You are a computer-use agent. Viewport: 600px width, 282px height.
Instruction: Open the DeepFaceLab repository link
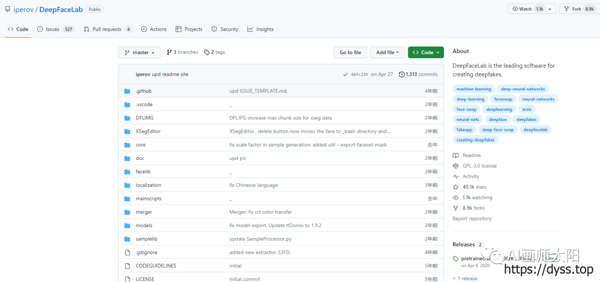tap(61, 9)
